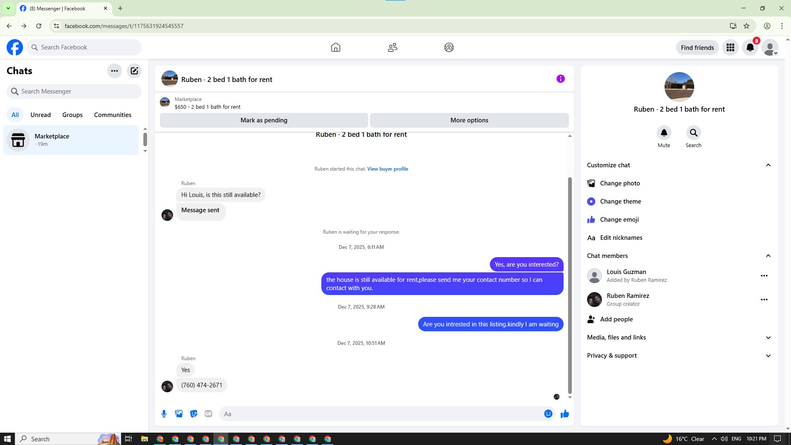The image size is (791, 445).
Task: Switch to the Unread chats tab
Action: pyautogui.click(x=40, y=115)
